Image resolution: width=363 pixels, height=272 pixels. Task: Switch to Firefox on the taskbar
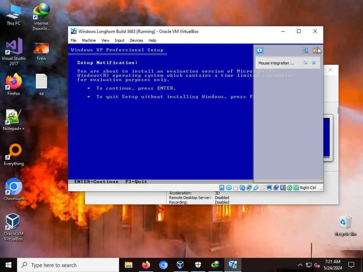(146, 265)
